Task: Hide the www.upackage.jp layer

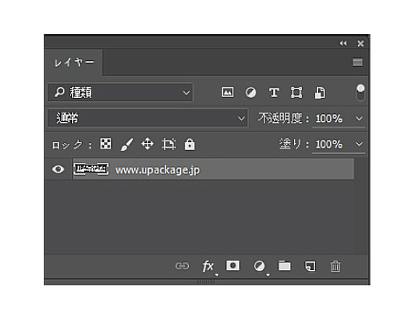Action: [58, 169]
